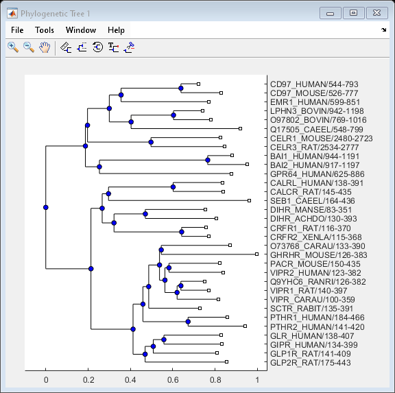Viewport: 395px width, 393px height.
Task: Click the root branch node at zero
Action: click(45, 207)
